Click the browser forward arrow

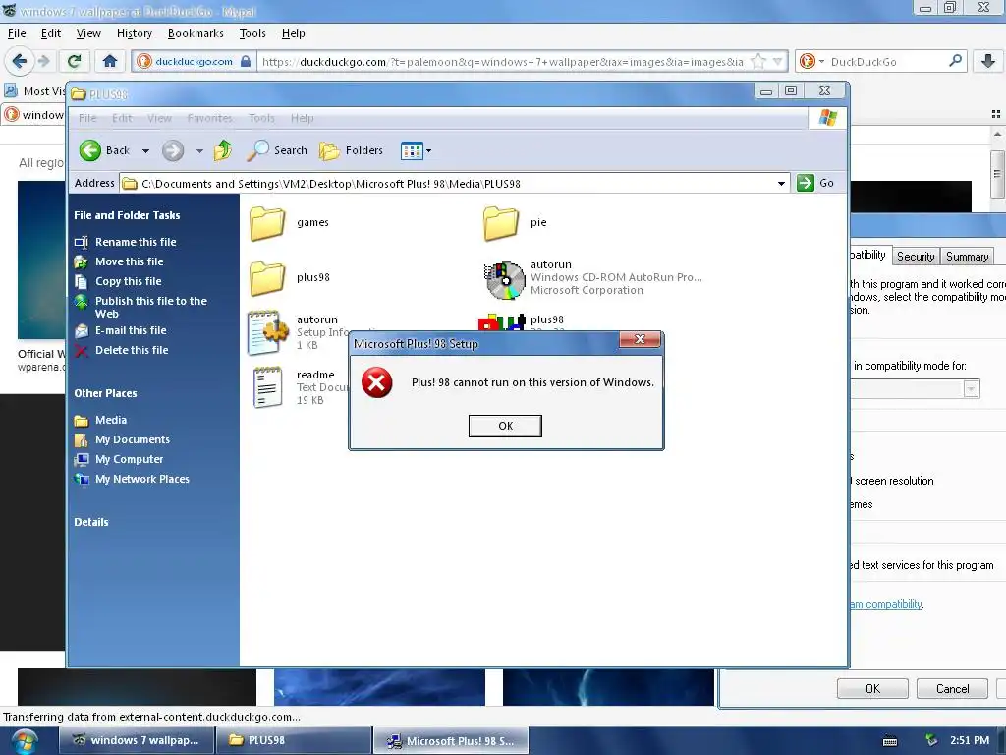point(44,61)
